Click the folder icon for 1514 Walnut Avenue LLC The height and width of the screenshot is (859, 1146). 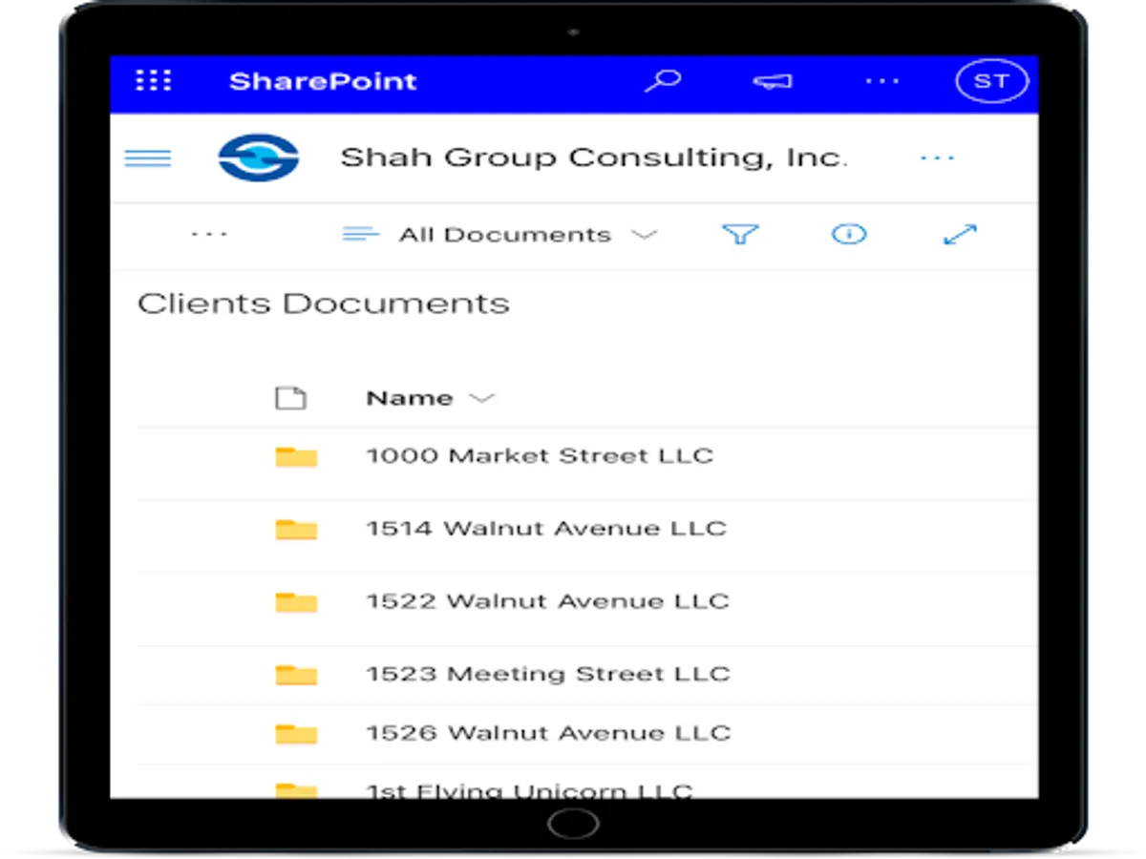click(296, 529)
